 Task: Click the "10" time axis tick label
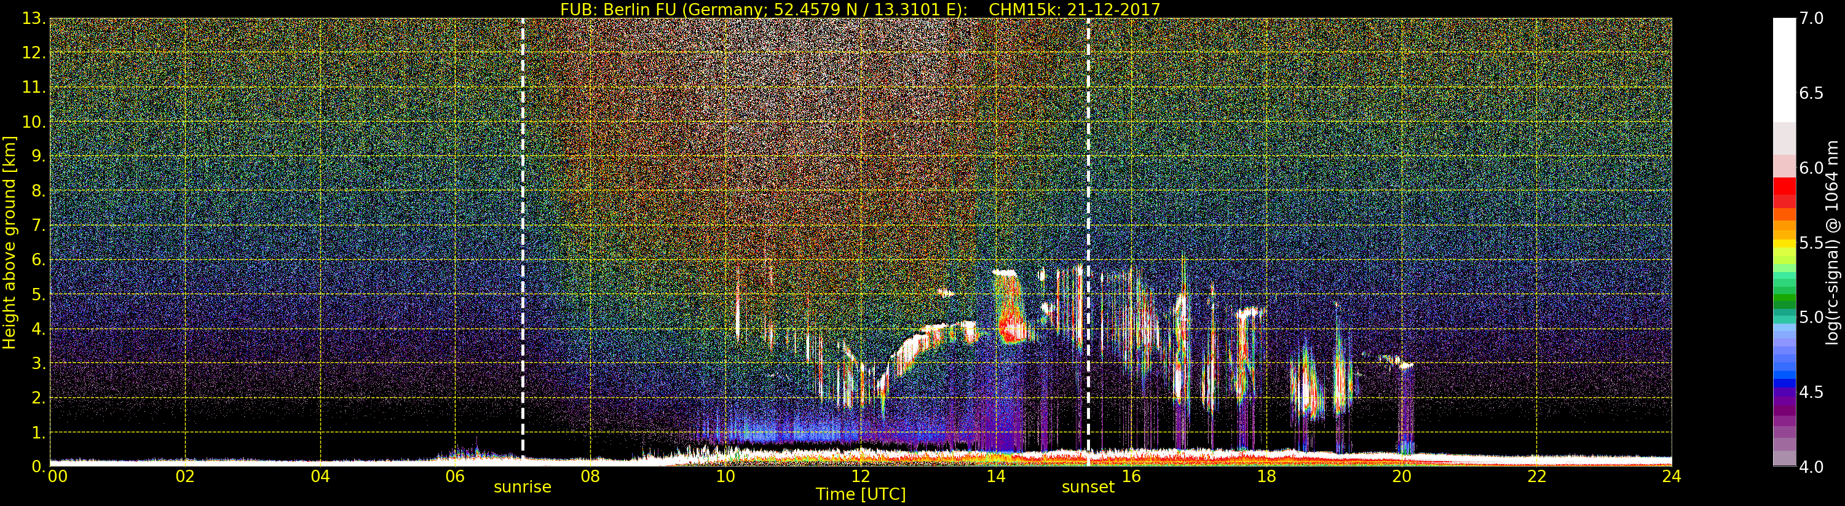point(725,477)
